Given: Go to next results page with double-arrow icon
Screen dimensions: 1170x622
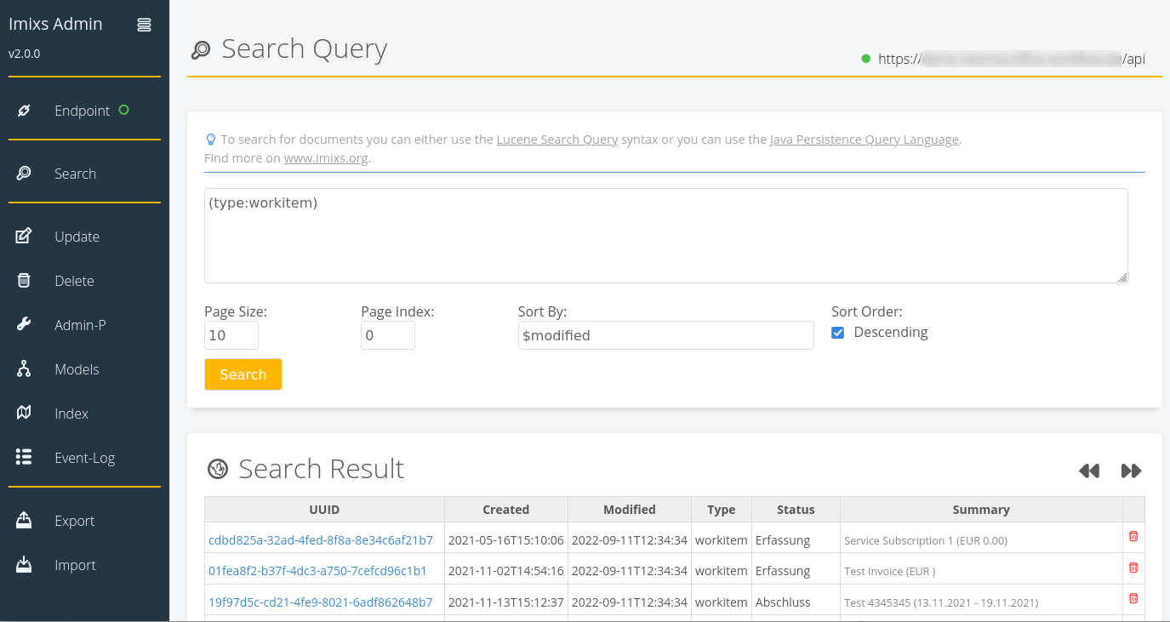Looking at the screenshot, I should coord(1131,470).
